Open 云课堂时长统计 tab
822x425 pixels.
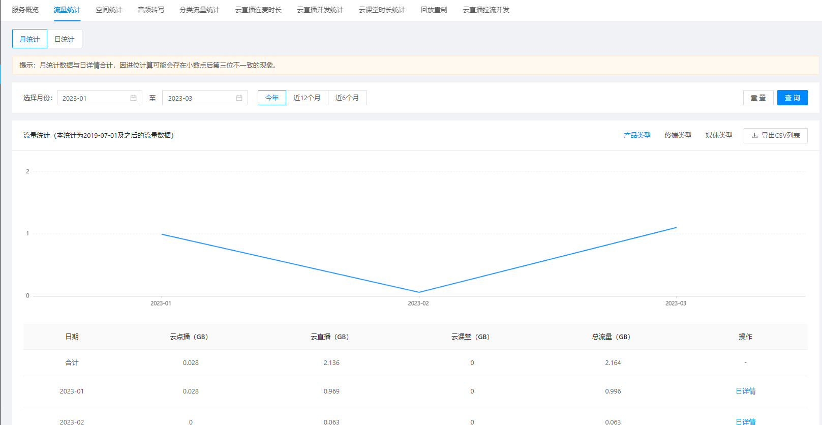[382, 10]
